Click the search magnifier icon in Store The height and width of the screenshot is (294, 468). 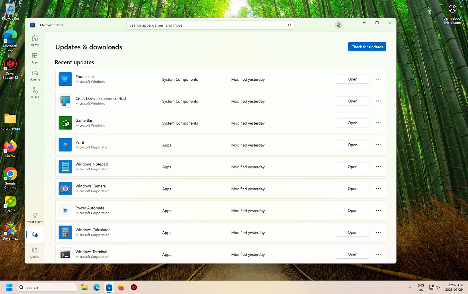click(290, 25)
